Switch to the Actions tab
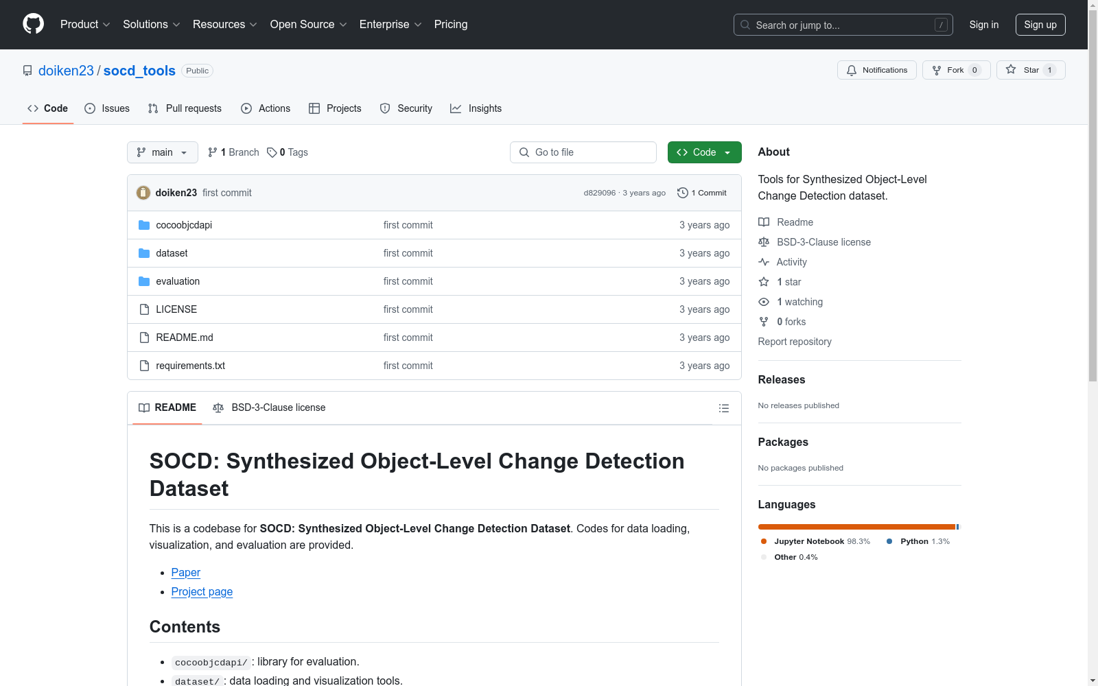 (x=266, y=108)
